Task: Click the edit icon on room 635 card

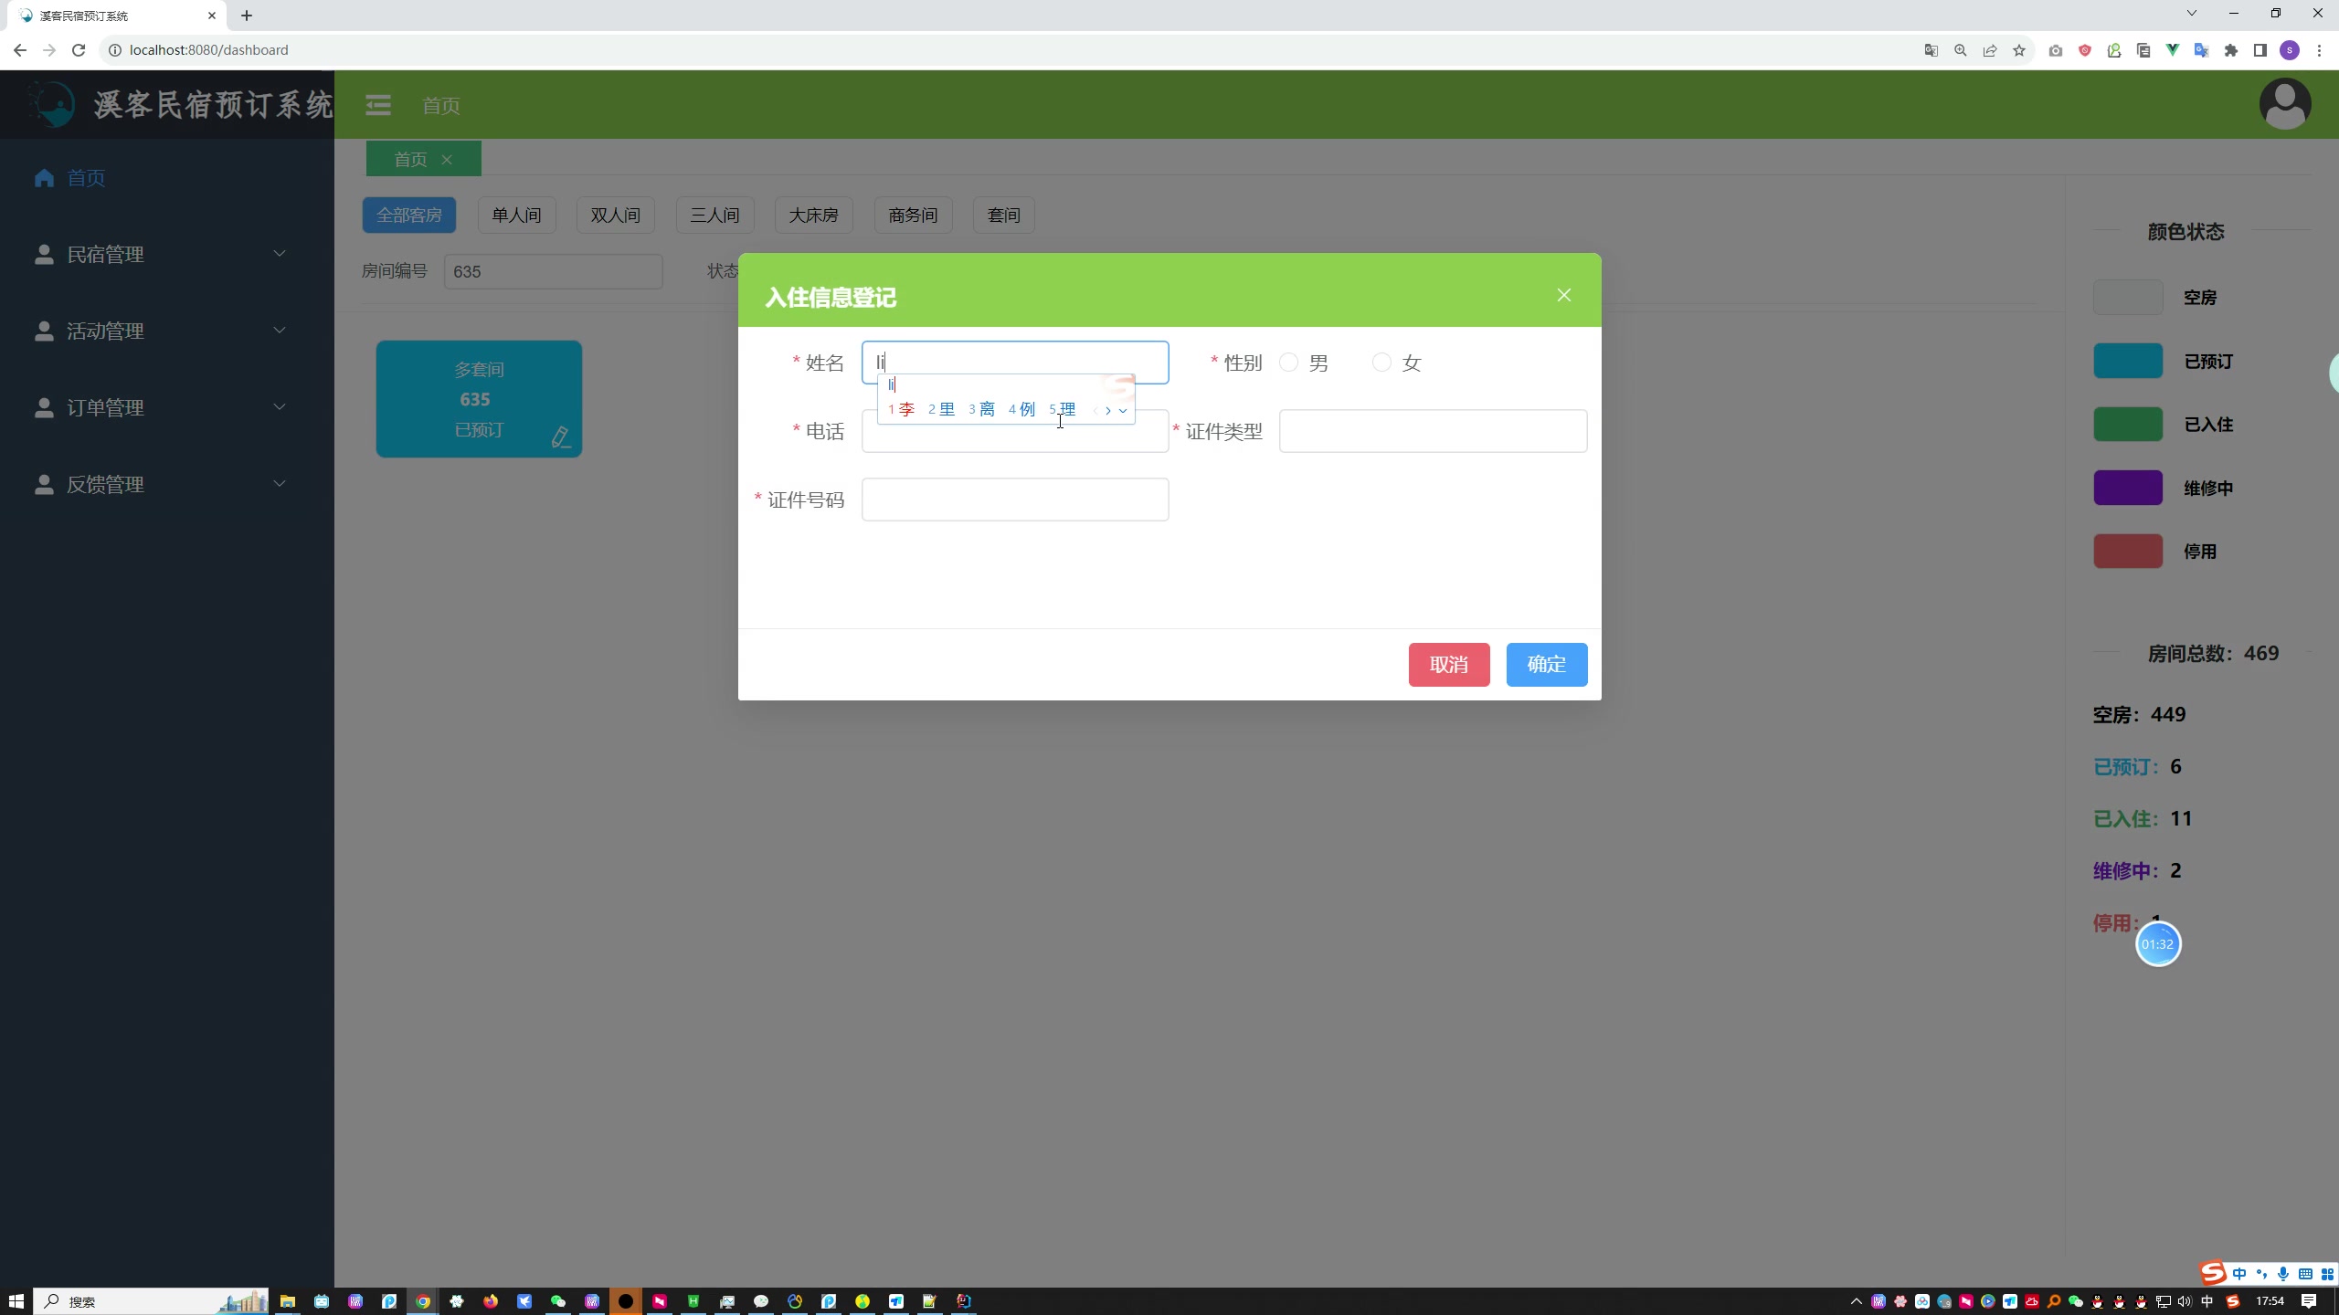Action: coord(561,437)
